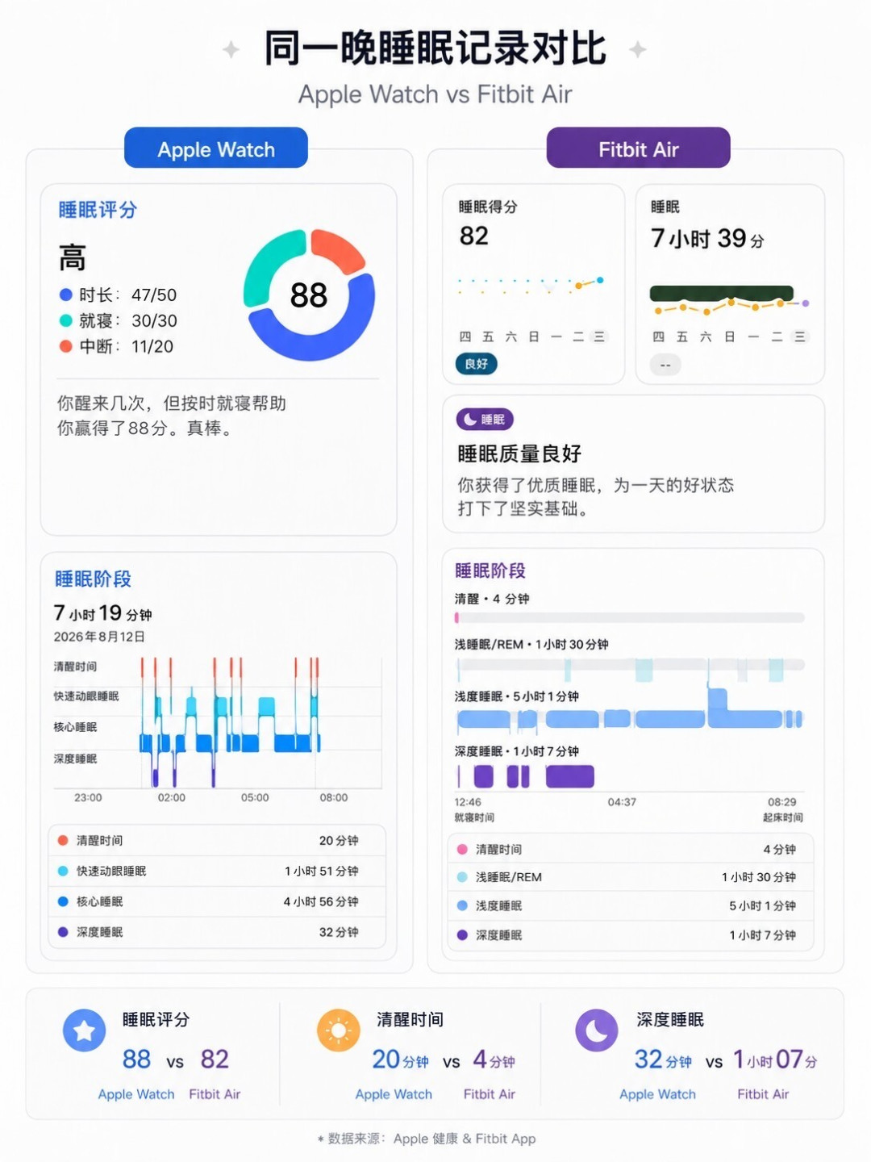Click the 32分钟 deep sleep comparison value

[663, 1060]
